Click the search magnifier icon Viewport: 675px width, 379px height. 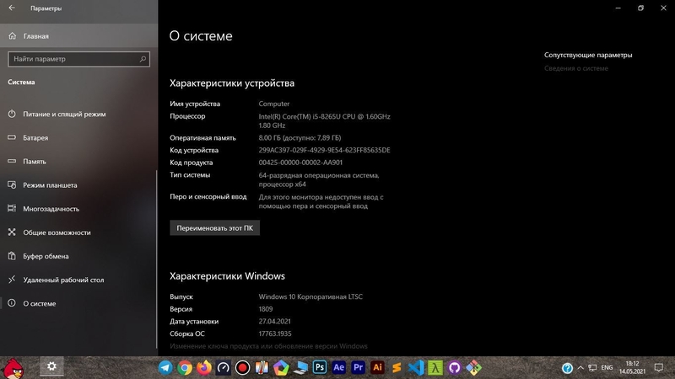pyautogui.click(x=143, y=59)
